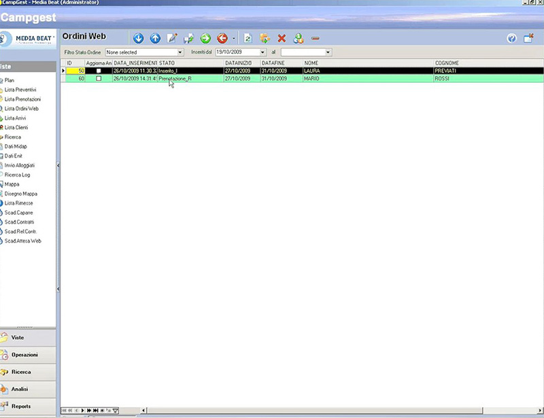Click the refresh document toolbar icon
The width and height of the screenshot is (544, 418).
[248, 38]
